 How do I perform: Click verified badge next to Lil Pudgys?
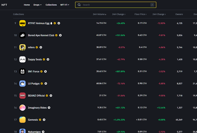pyautogui.click(x=42, y=83)
